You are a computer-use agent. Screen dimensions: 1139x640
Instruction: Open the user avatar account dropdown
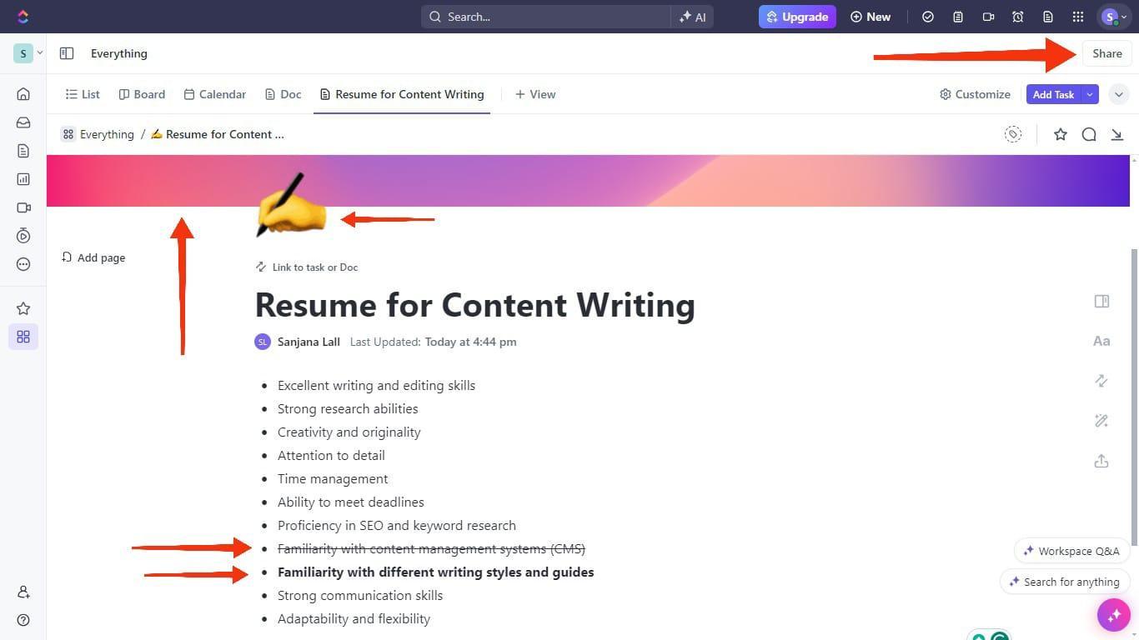pos(1114,17)
